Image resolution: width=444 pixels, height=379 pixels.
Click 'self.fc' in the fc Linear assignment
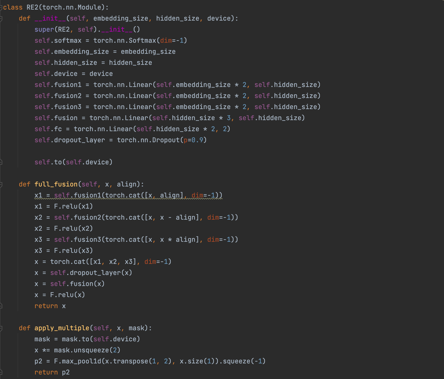(48, 129)
